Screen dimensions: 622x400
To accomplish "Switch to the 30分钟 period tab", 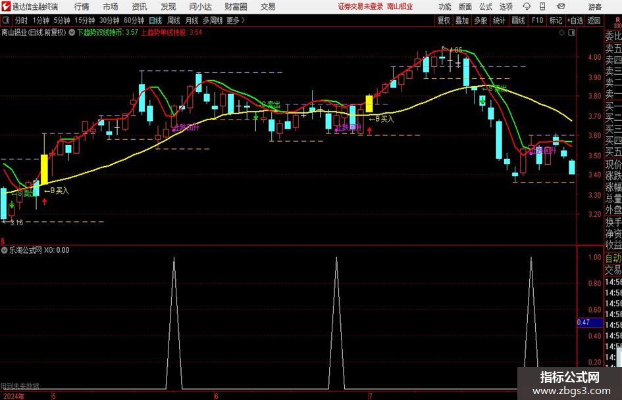I will tap(109, 20).
